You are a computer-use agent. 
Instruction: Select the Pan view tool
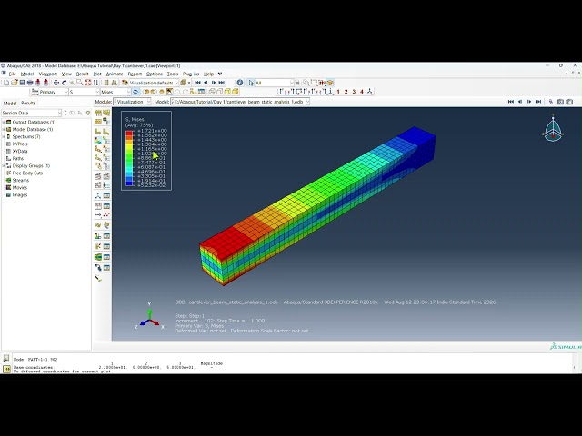tap(56, 83)
